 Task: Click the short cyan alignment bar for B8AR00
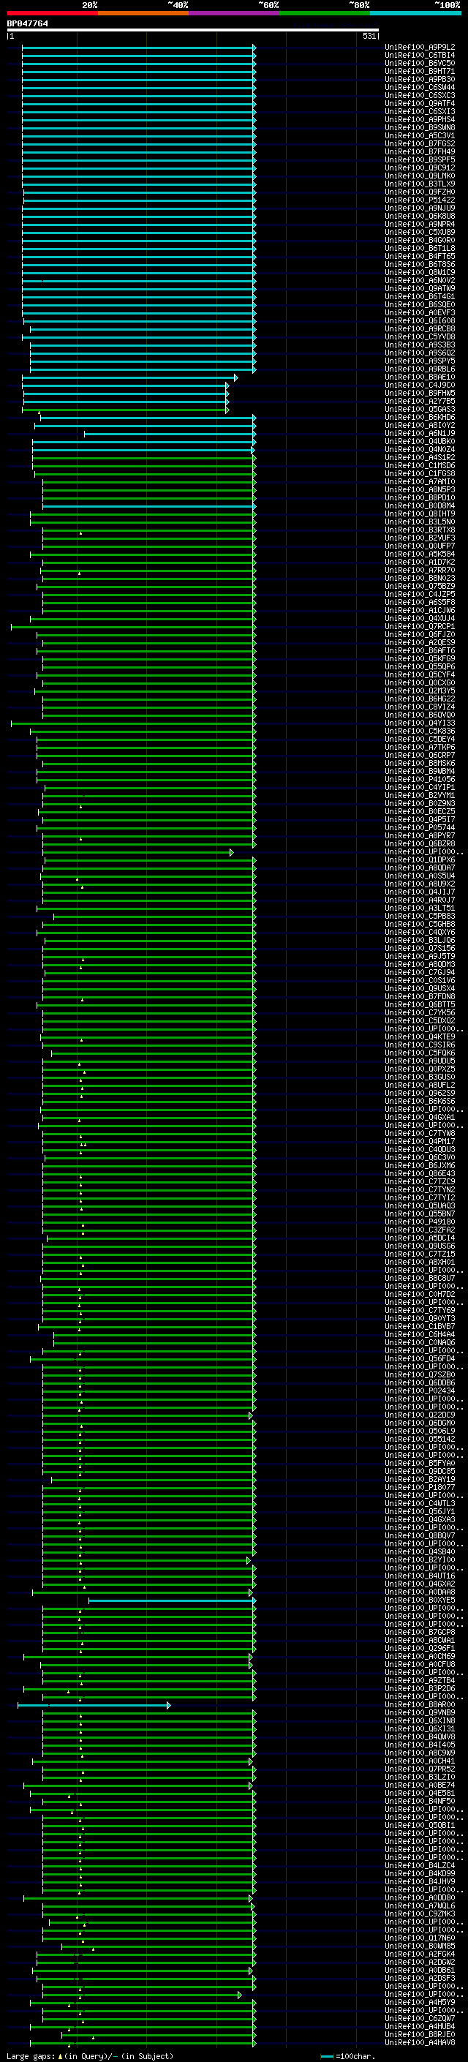(x=94, y=1705)
